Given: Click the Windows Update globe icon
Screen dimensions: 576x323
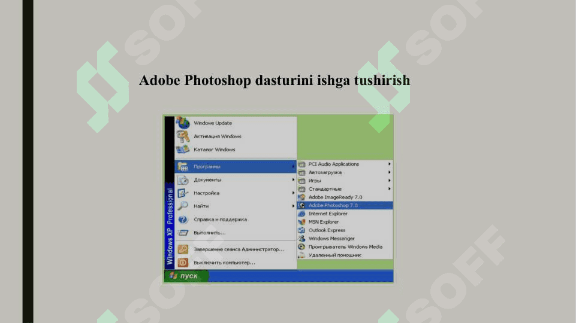Looking at the screenshot, I should pyautogui.click(x=183, y=123).
